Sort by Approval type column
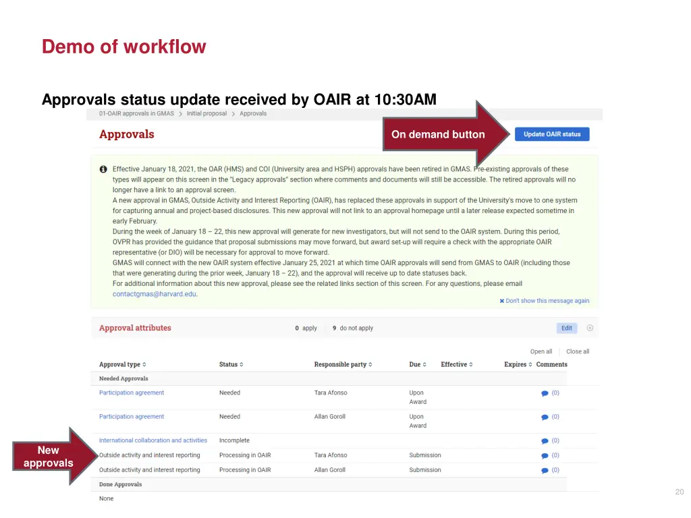The image size is (691, 518). (x=123, y=364)
